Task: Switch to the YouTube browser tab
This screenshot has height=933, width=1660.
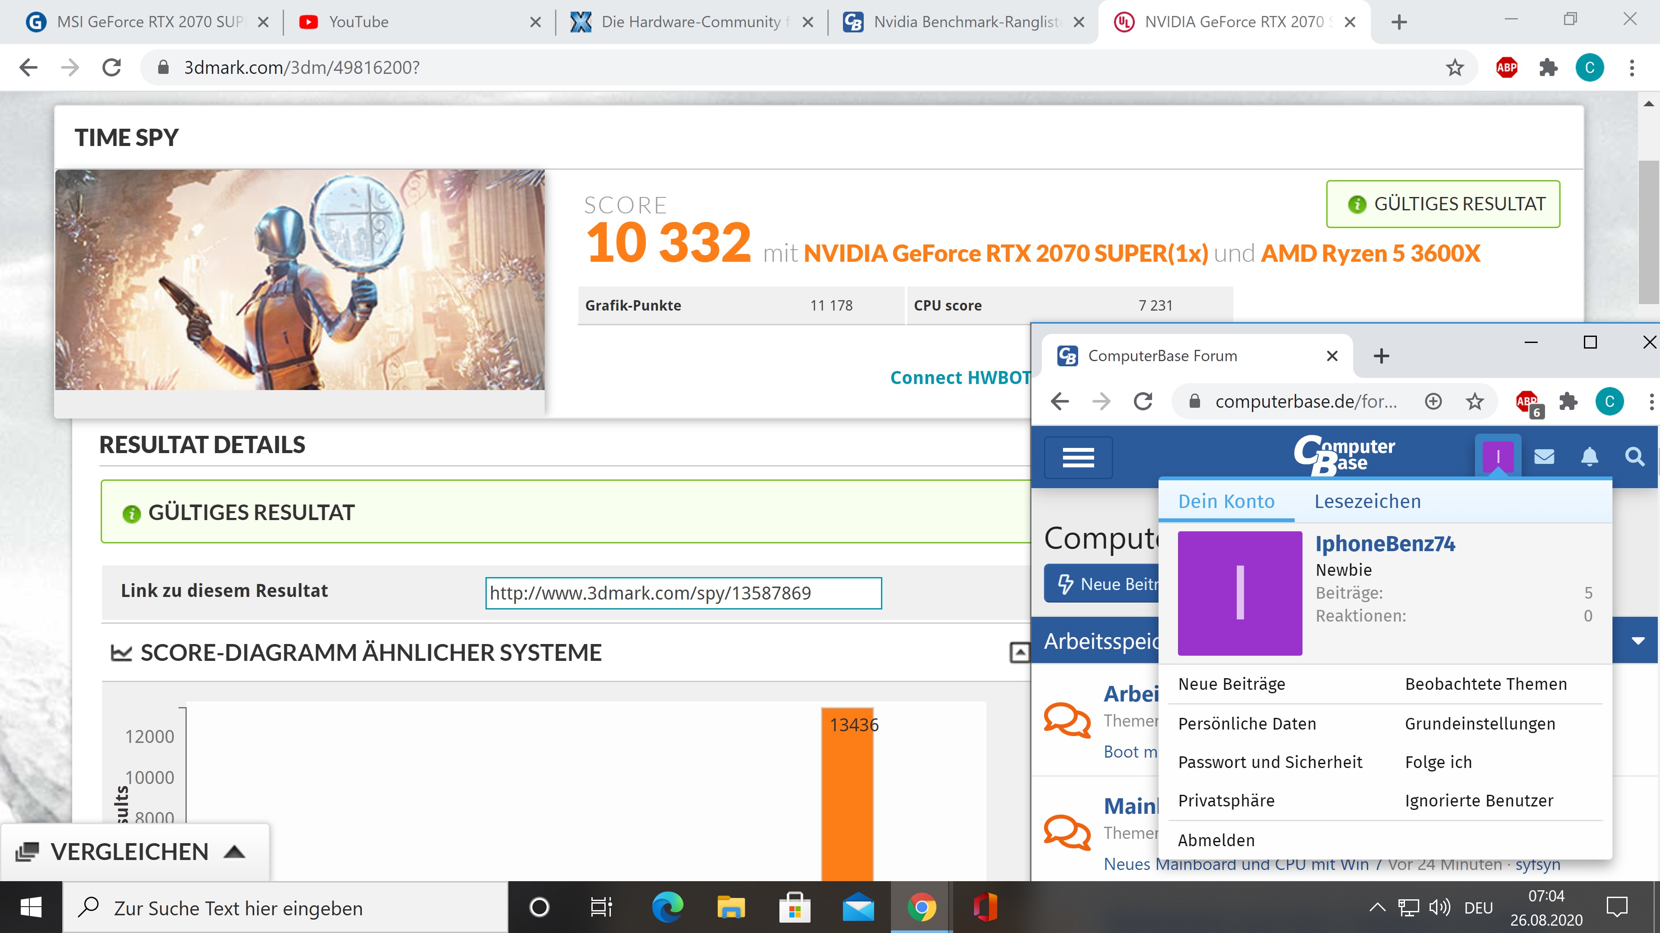Action: point(358,22)
